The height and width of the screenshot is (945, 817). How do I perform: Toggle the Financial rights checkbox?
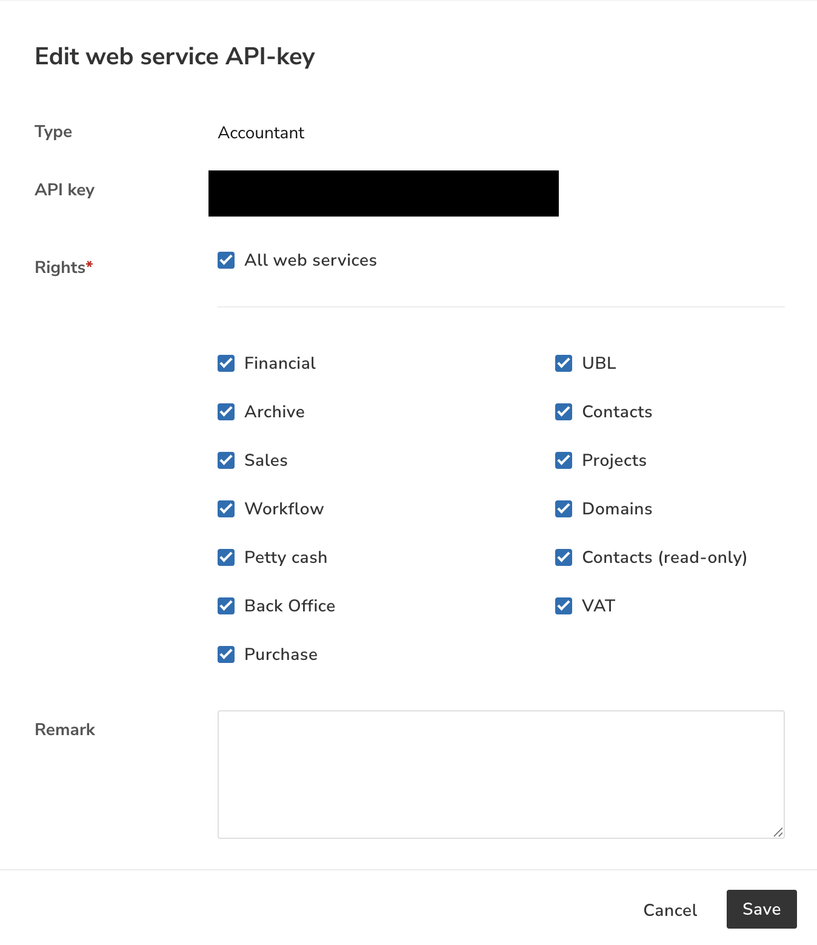(x=226, y=363)
